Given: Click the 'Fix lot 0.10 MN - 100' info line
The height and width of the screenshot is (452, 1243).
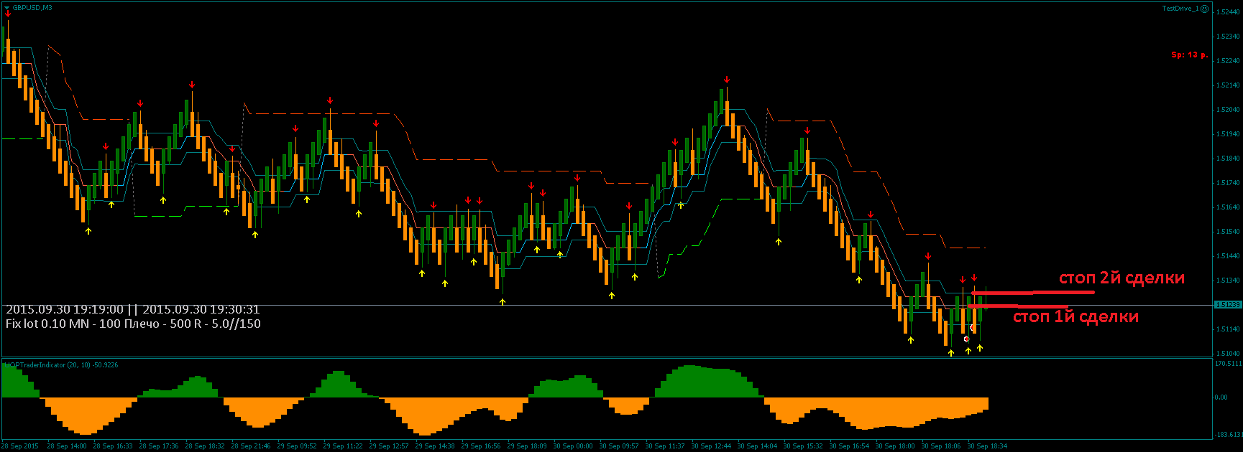Looking at the screenshot, I should (133, 324).
